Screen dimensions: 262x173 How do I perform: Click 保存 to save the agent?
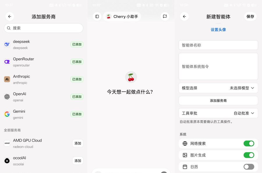click(x=250, y=16)
